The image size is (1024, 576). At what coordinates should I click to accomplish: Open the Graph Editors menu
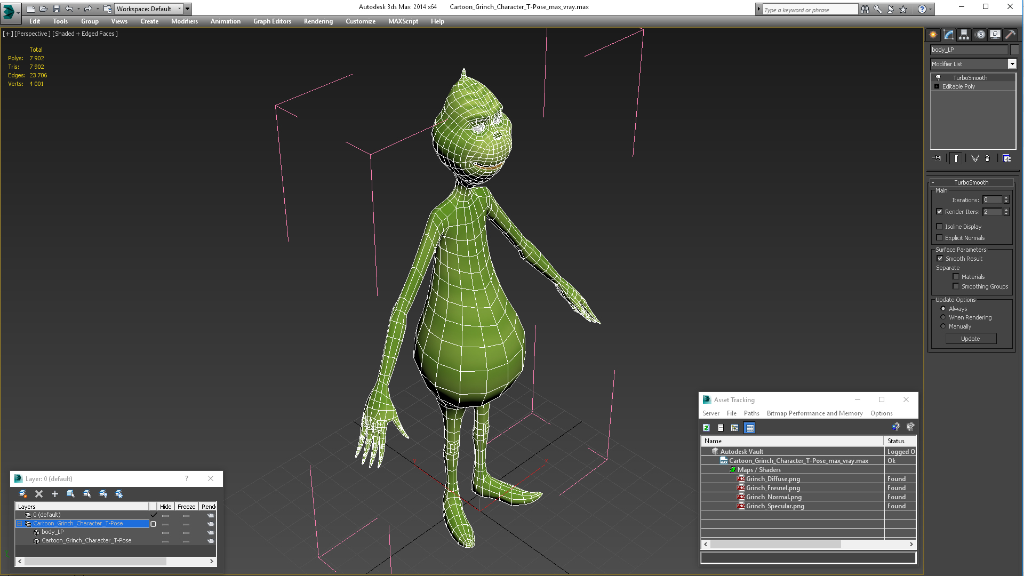click(x=272, y=21)
